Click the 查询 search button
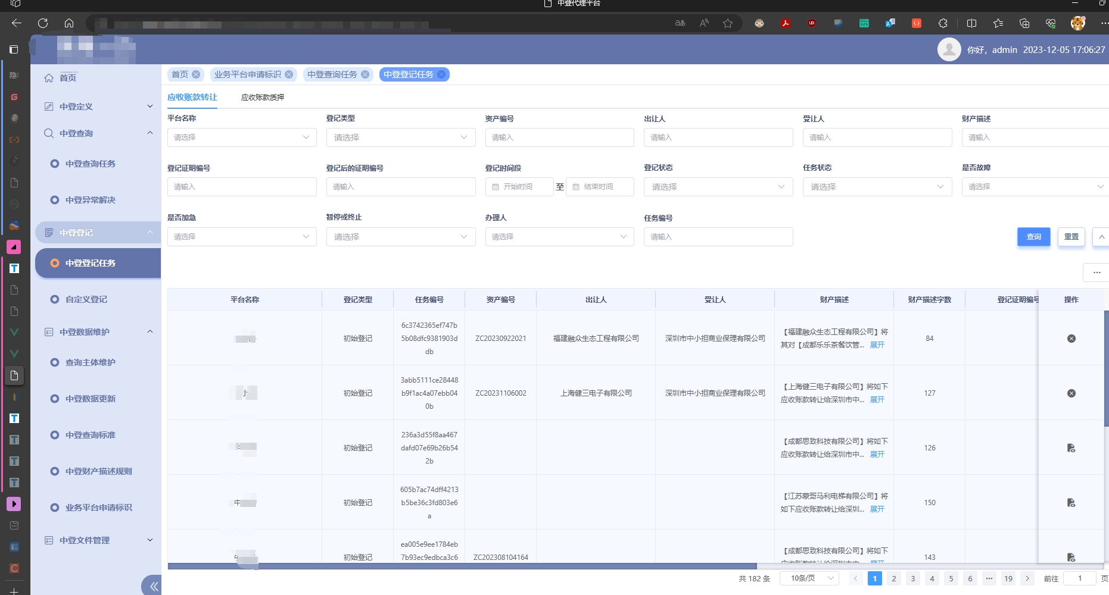The height and width of the screenshot is (595, 1109). point(1034,237)
